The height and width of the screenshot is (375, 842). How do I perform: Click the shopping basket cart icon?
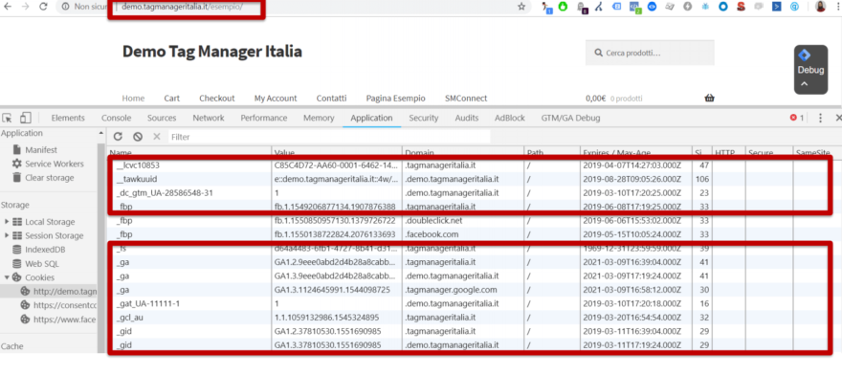pyautogui.click(x=709, y=98)
